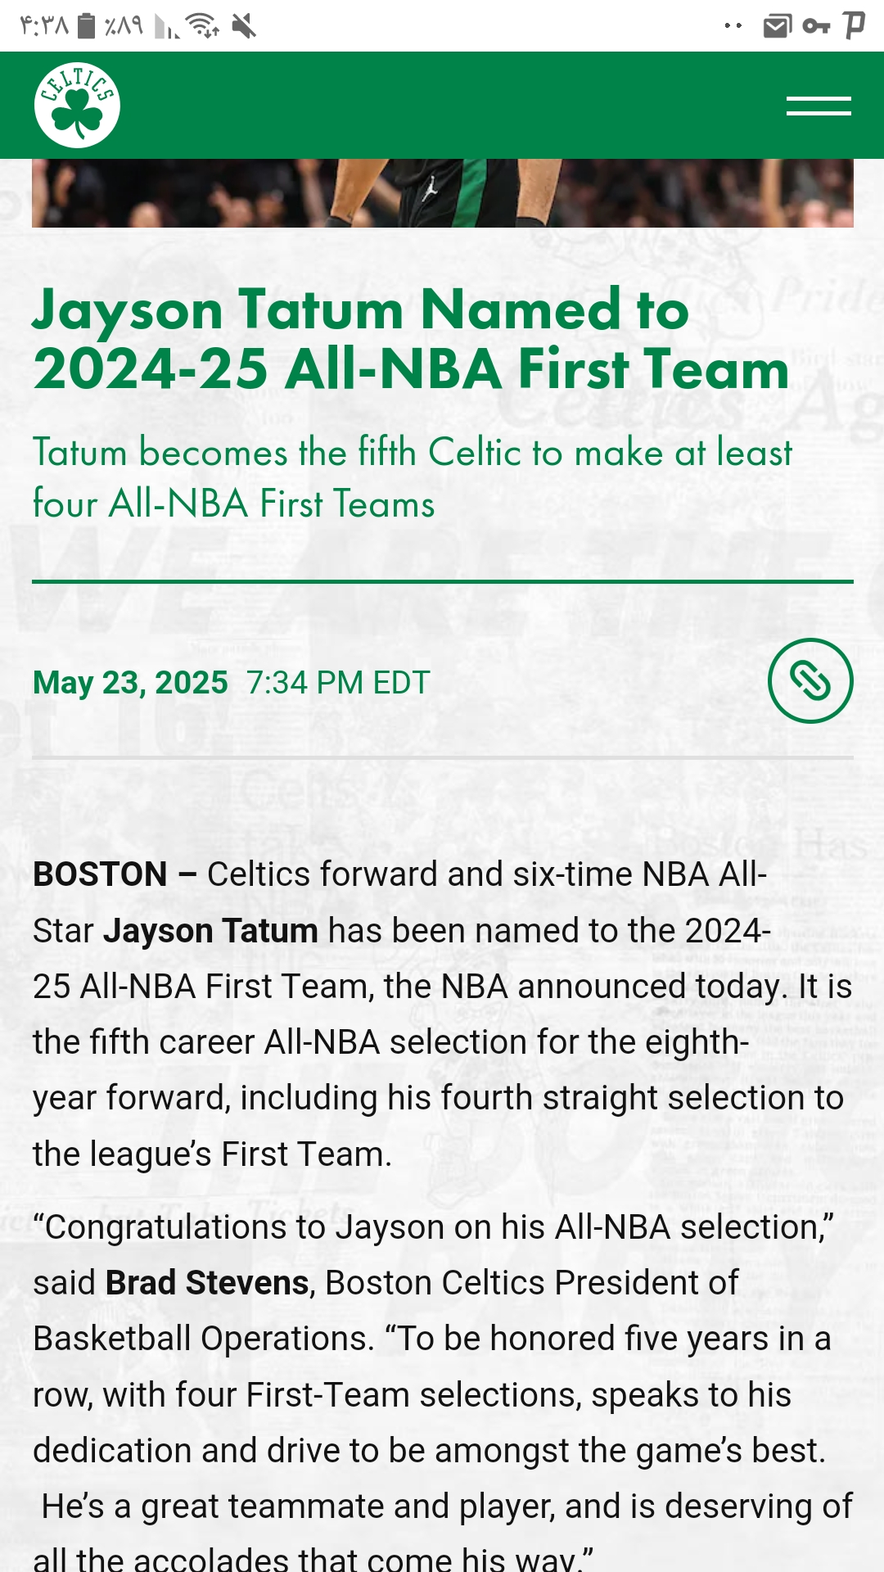Tap the Jayson Tatum header photo
884x1572 pixels.
tap(443, 193)
